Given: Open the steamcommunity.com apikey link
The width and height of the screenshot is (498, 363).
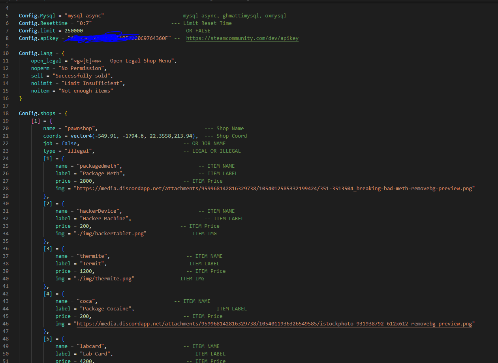Looking at the screenshot, I should [242, 38].
